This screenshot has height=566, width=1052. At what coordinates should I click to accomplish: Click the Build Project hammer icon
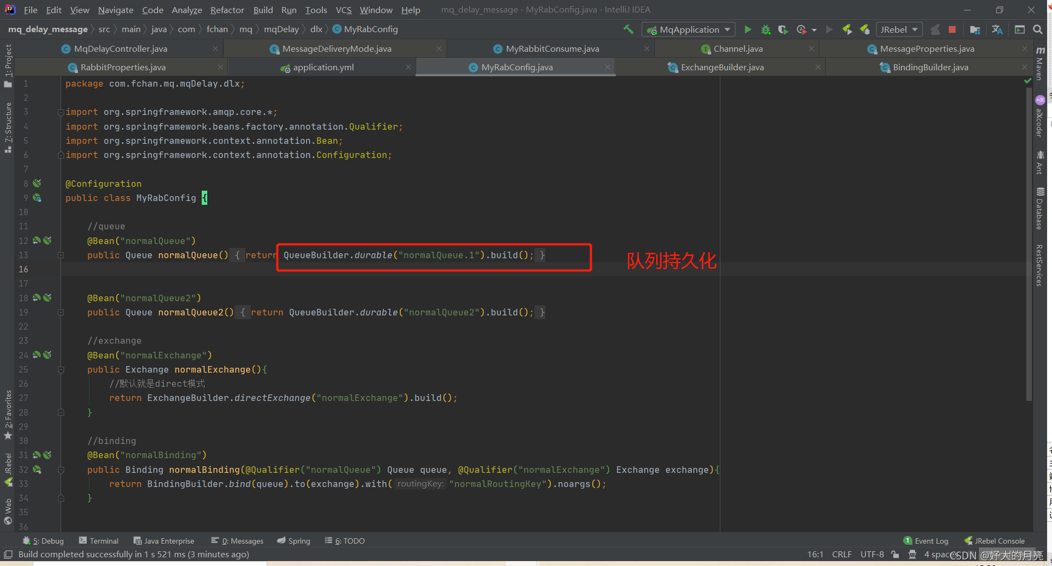(628, 29)
